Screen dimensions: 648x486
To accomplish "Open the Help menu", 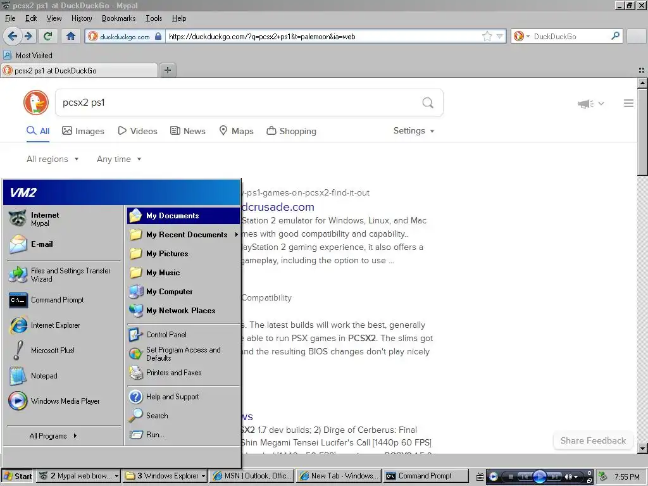I will 179,18.
